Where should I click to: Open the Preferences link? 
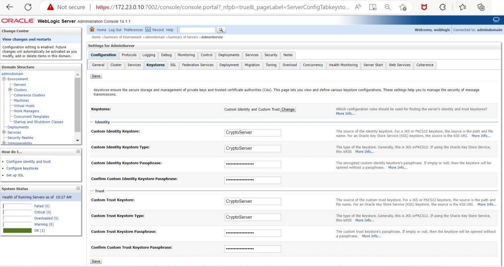(x=134, y=30)
